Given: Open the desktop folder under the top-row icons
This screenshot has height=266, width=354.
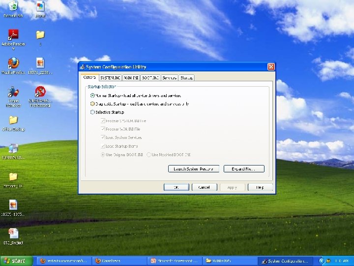Looking at the screenshot, I should coord(40,37).
